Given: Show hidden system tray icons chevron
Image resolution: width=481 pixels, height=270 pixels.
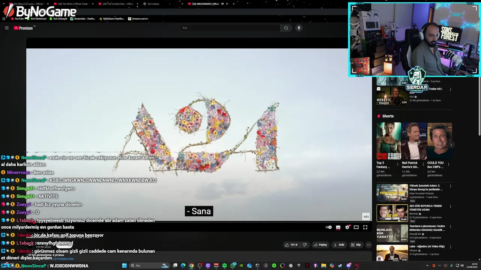Looking at the screenshot, I should point(427,265).
